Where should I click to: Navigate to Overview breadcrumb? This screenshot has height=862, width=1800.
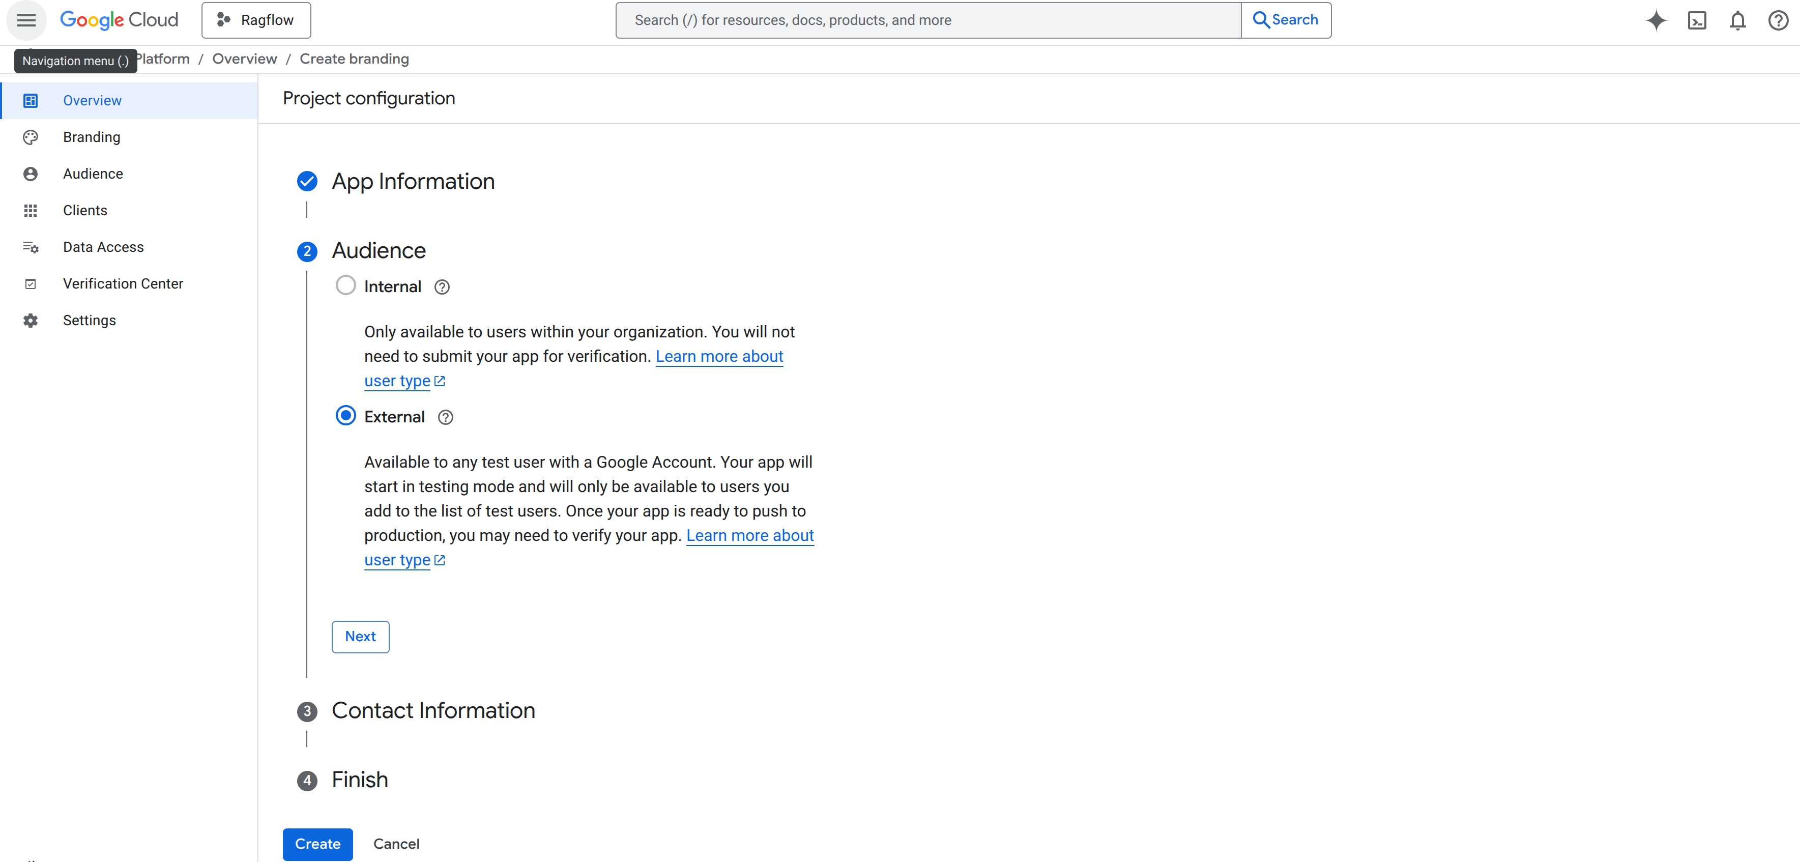point(245,59)
